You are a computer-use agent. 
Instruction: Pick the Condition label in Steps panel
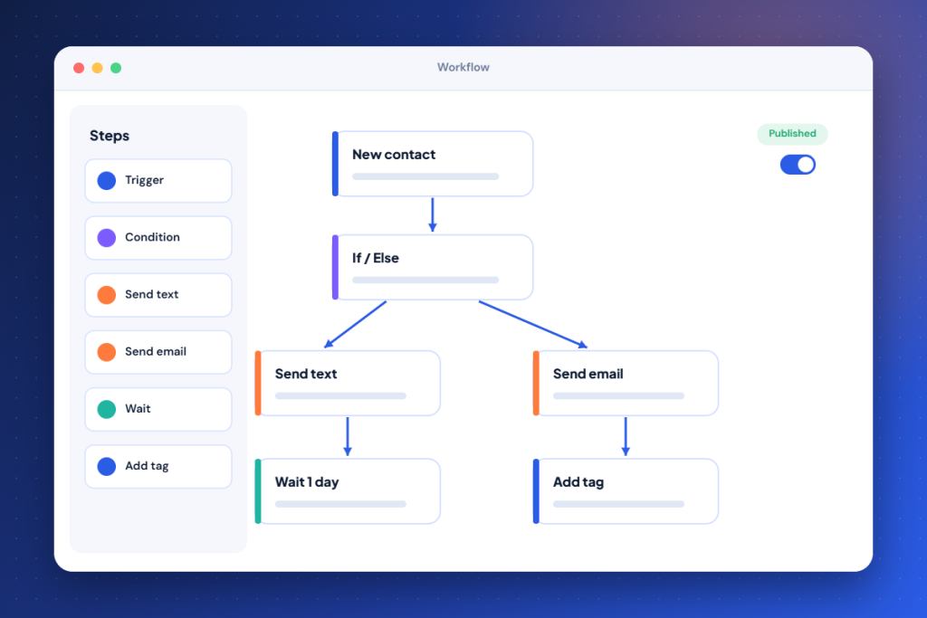(152, 237)
